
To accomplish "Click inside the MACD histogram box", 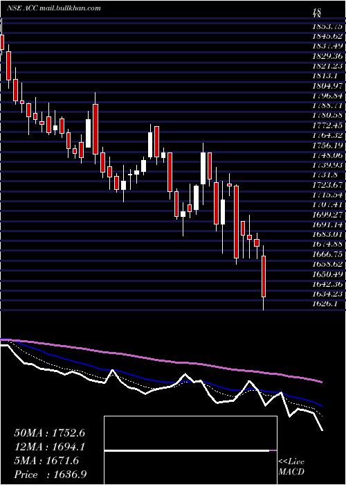I will coord(190,450).
